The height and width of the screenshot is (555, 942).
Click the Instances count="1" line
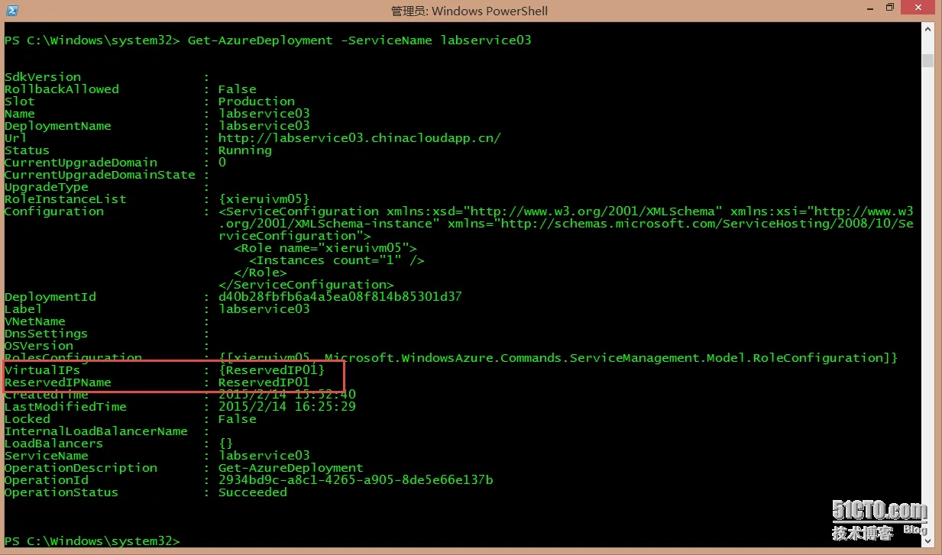[x=337, y=260]
